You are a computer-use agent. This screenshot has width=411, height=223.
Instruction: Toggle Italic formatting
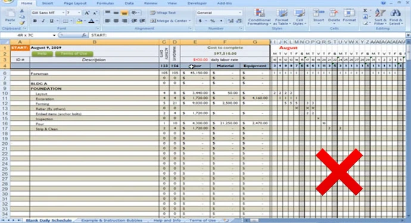point(43,21)
